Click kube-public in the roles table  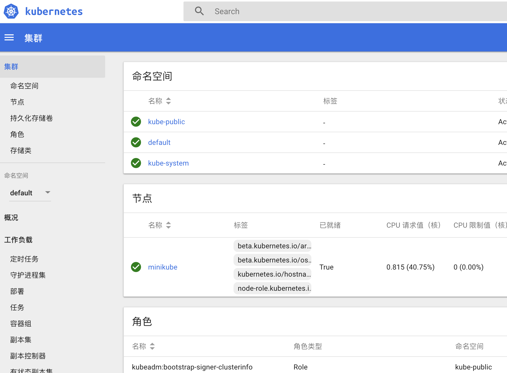point(473,367)
